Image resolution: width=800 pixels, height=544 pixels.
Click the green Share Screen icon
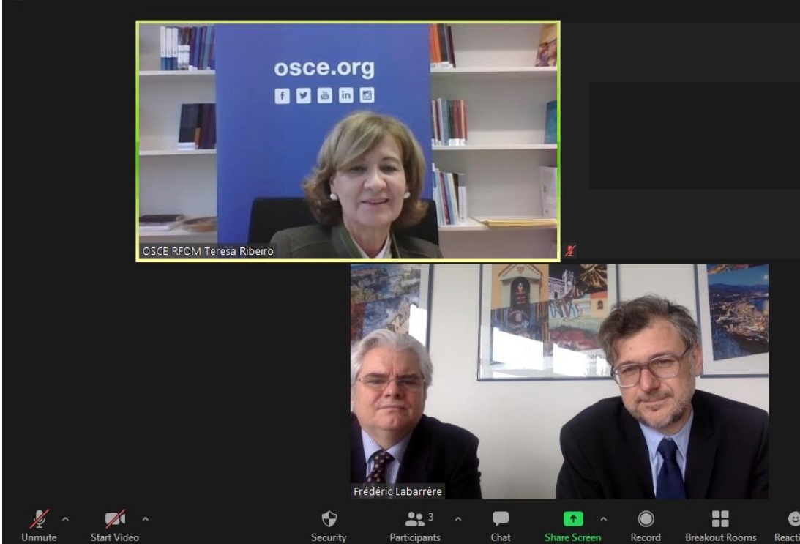point(572,519)
